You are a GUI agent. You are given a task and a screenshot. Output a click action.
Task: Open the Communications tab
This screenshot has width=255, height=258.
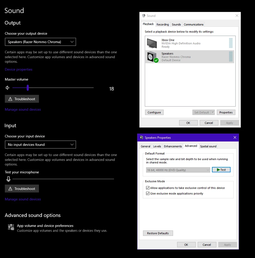(x=194, y=24)
